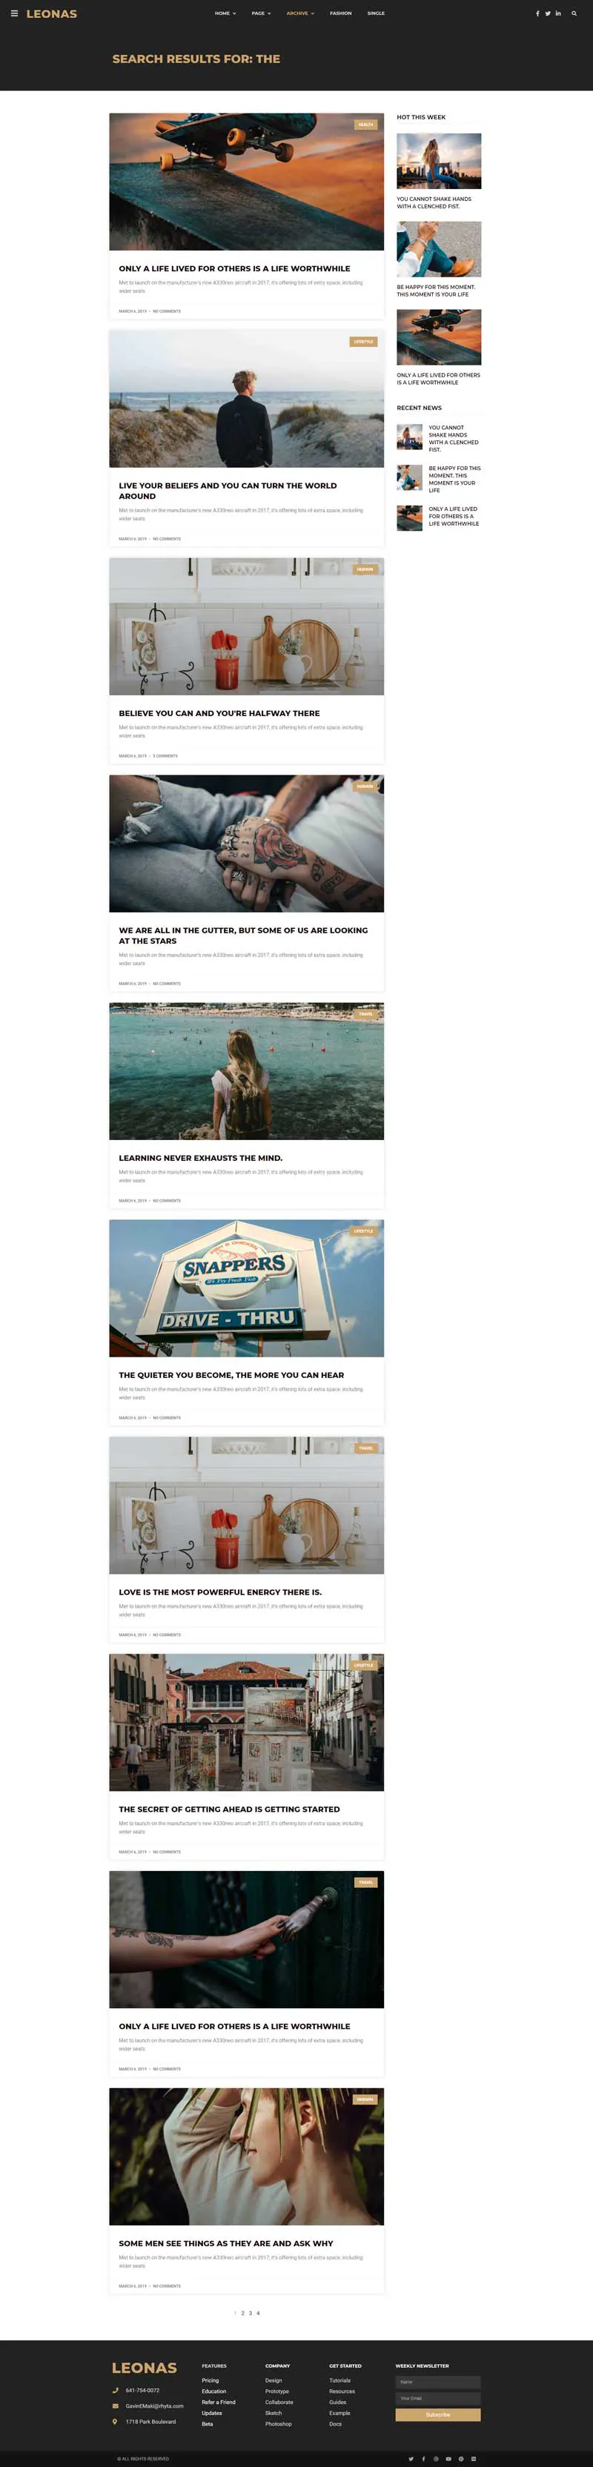Click the LinkedIn icon in header
This screenshot has height=2467, width=593.
tap(558, 13)
